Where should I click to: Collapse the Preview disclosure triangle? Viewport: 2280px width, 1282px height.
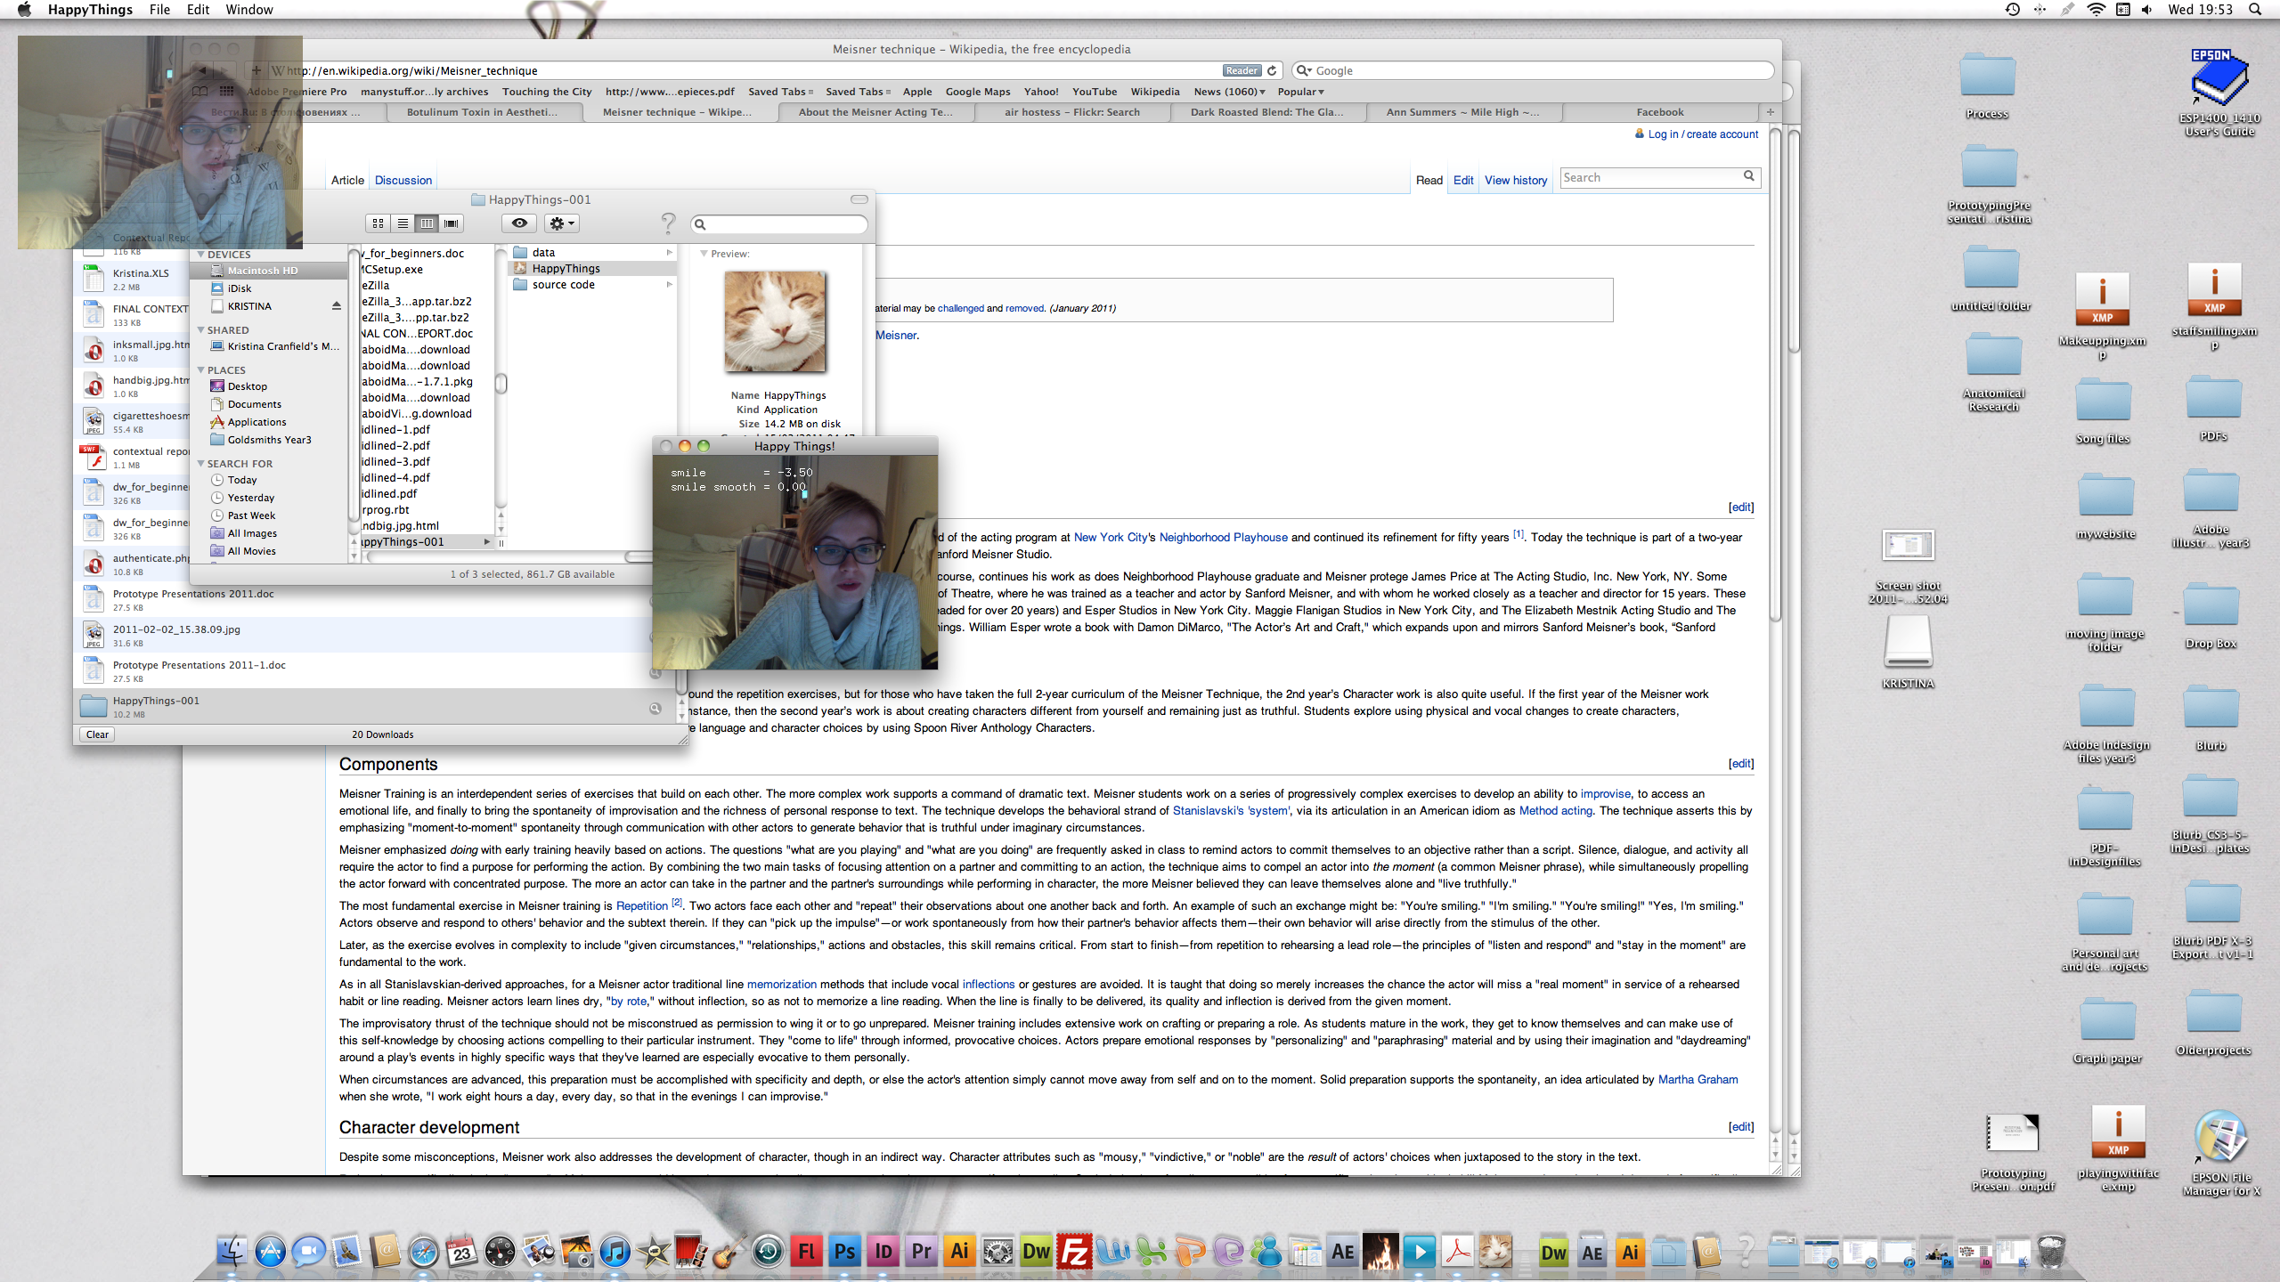click(704, 254)
